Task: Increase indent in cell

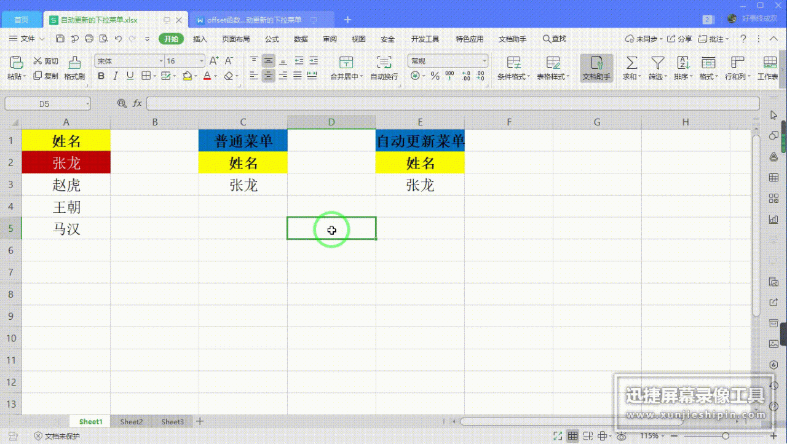Action: pos(314,61)
